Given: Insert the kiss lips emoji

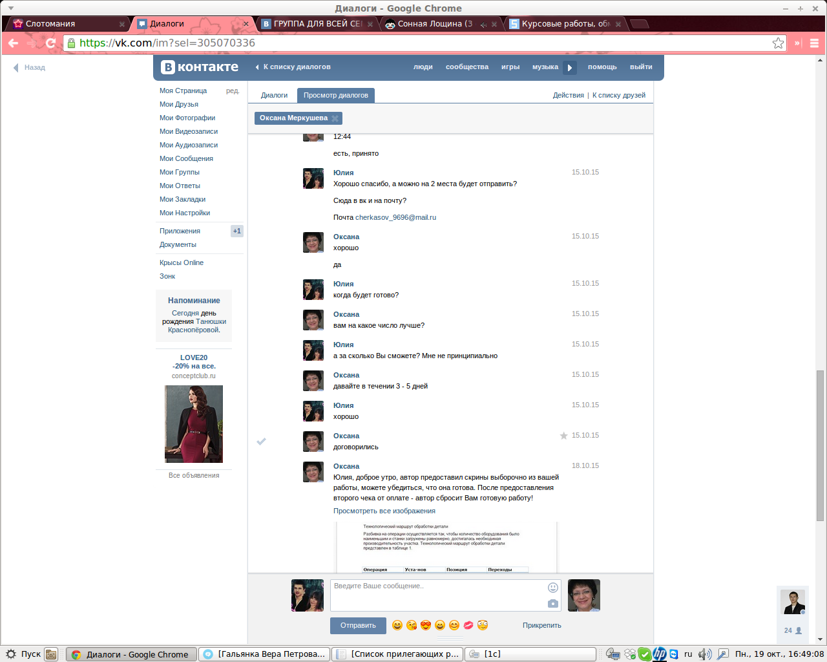Looking at the screenshot, I should click(x=468, y=625).
